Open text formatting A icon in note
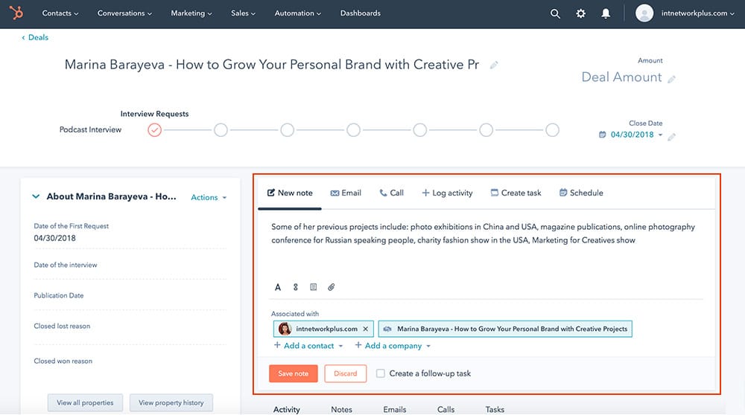This screenshot has height=415, width=745. coord(278,287)
